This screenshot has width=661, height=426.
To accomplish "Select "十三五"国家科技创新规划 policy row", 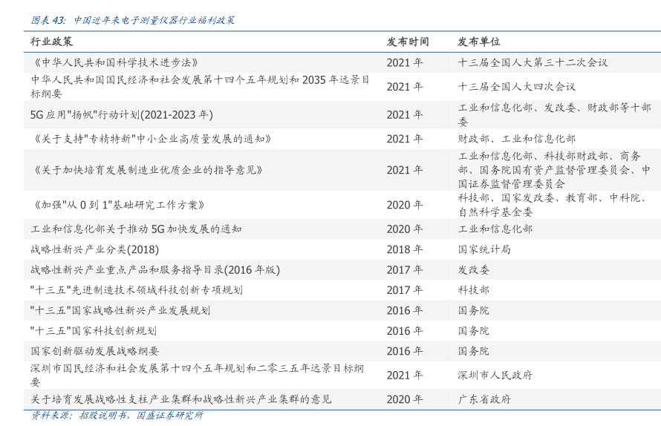I will tap(93, 331).
